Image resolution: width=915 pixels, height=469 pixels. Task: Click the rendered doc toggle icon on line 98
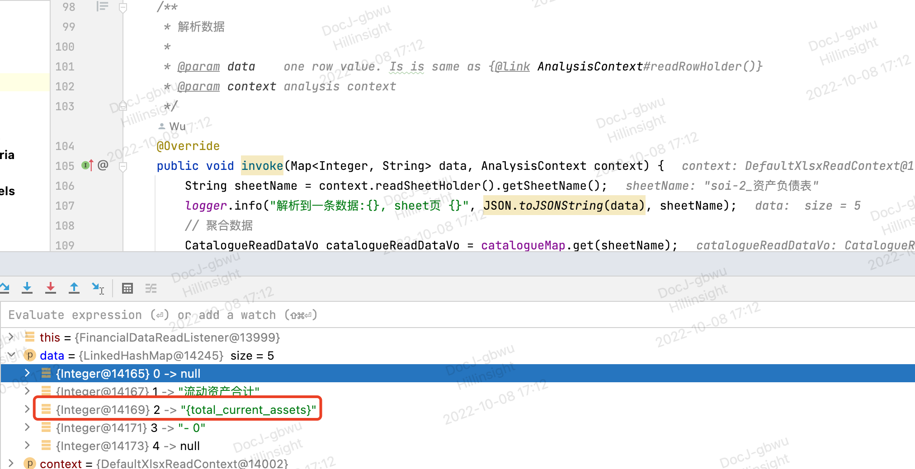point(102,6)
